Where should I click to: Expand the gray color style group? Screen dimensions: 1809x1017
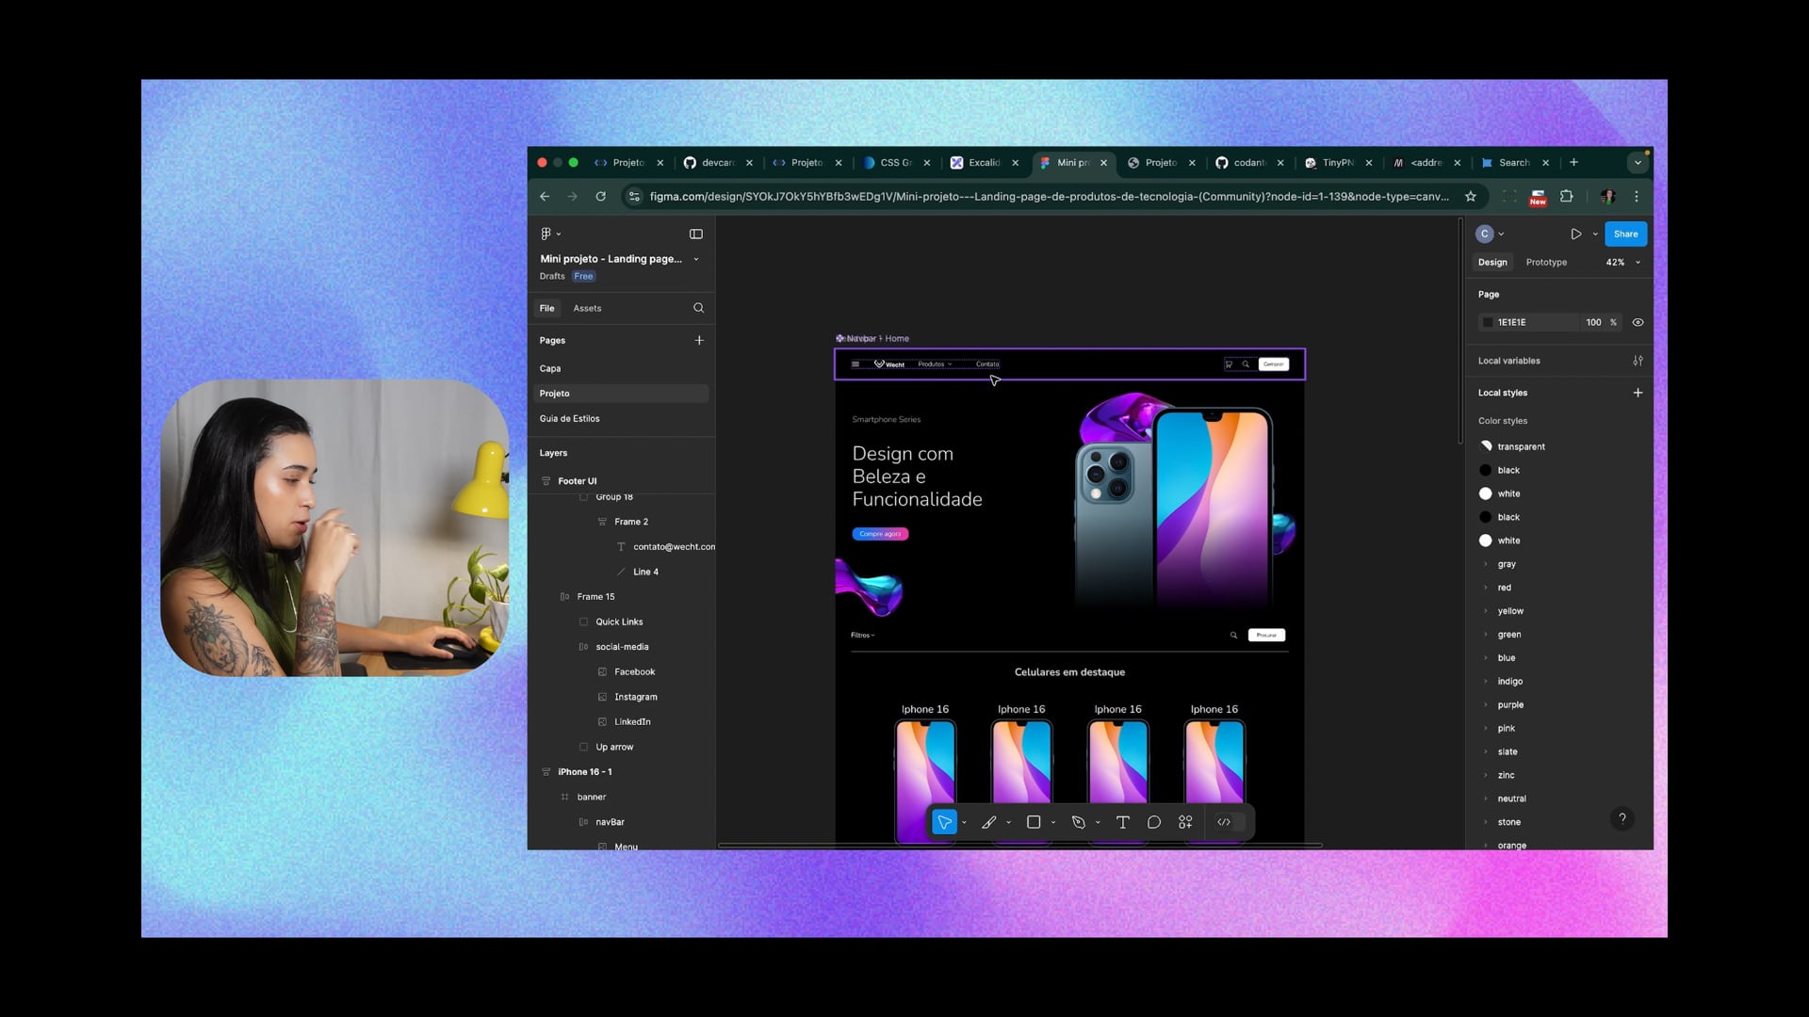[1486, 564]
